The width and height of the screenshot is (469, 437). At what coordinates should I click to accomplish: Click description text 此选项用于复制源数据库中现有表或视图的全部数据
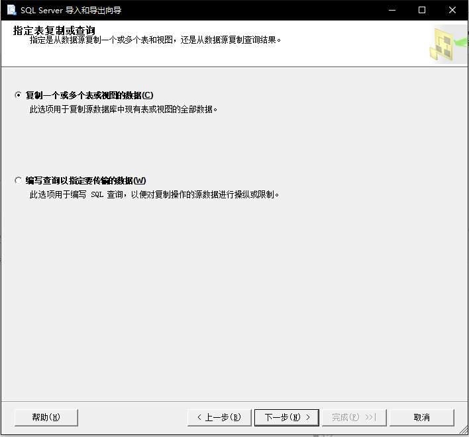pyautogui.click(x=123, y=110)
